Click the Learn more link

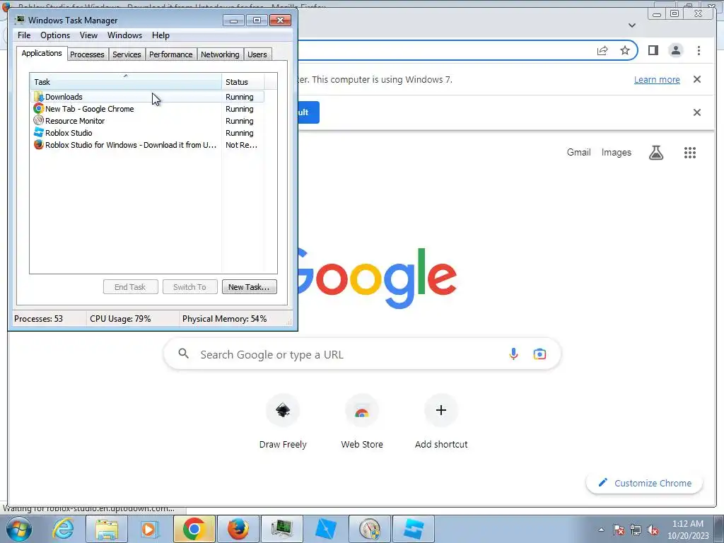pyautogui.click(x=657, y=79)
